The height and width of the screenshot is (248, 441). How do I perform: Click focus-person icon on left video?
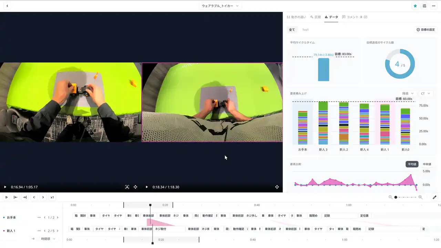[x=127, y=187]
